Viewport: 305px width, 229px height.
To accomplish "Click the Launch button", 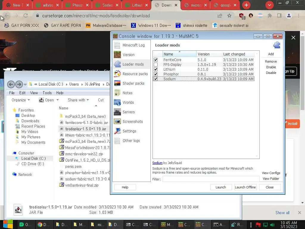I will point(221,187).
